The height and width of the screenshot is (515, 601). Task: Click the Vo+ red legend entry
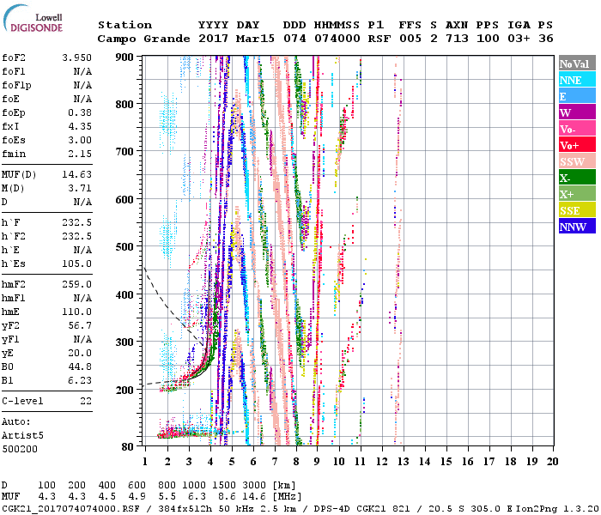coord(574,145)
